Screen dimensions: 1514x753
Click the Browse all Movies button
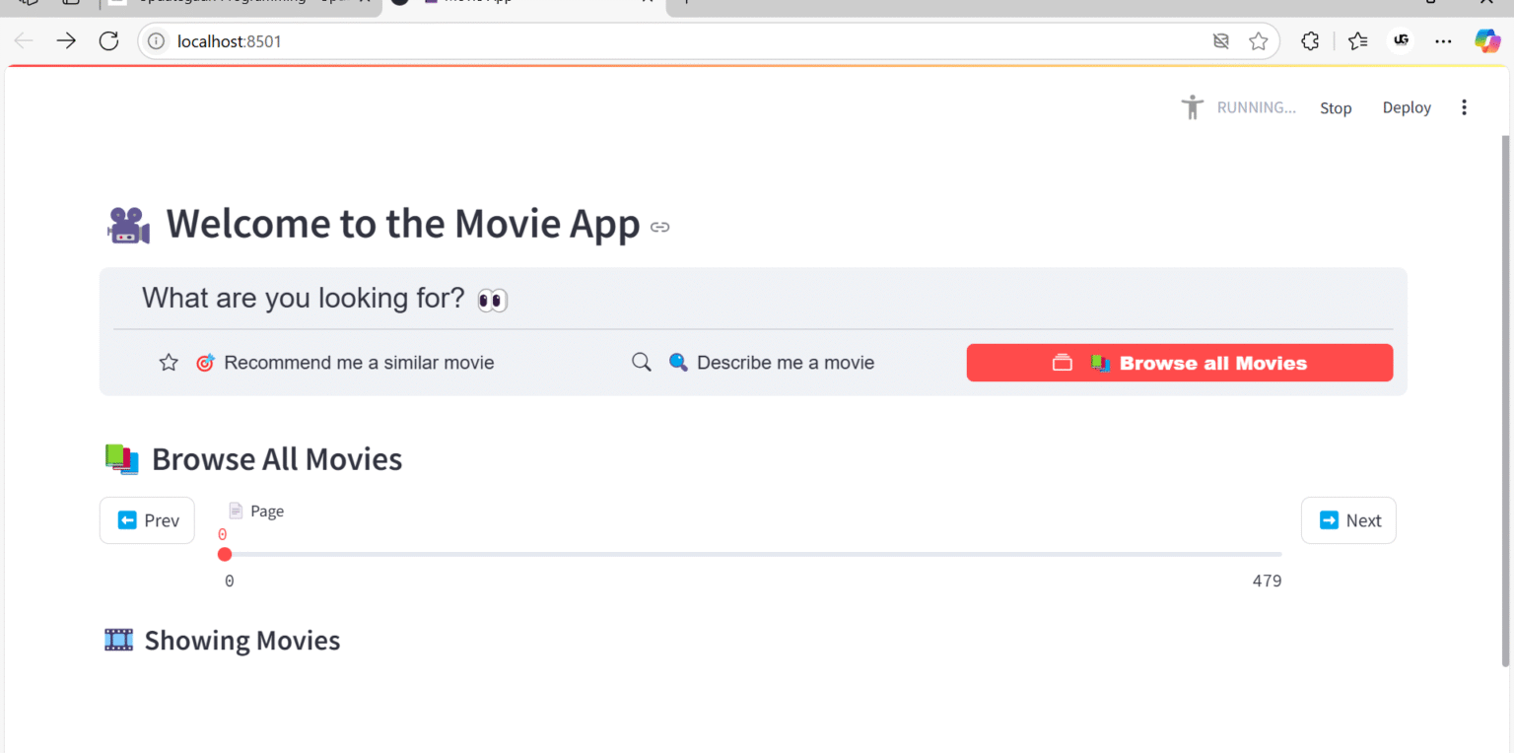pos(1179,363)
